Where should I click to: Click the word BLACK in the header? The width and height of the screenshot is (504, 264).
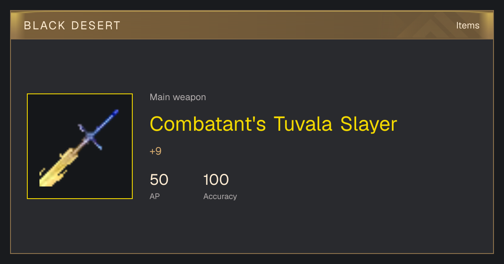point(44,26)
